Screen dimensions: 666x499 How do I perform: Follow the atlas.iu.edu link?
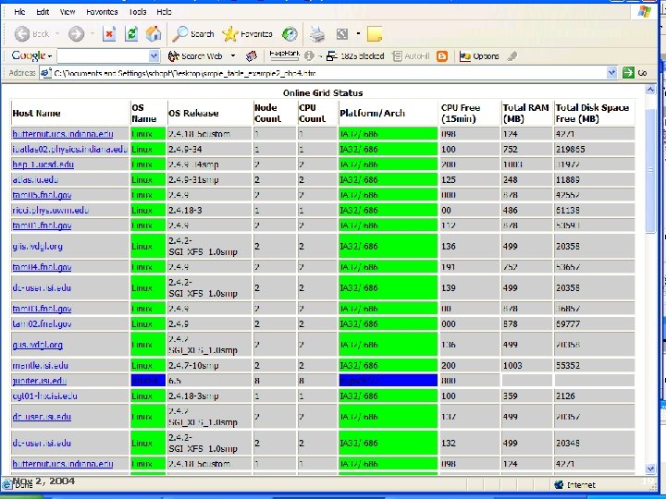pyautogui.click(x=35, y=179)
